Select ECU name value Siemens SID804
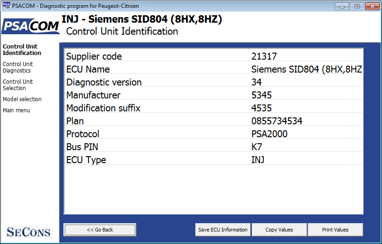382x244 pixels. (307, 69)
